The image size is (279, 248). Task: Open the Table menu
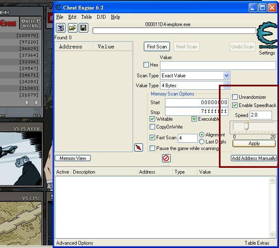tap(87, 17)
